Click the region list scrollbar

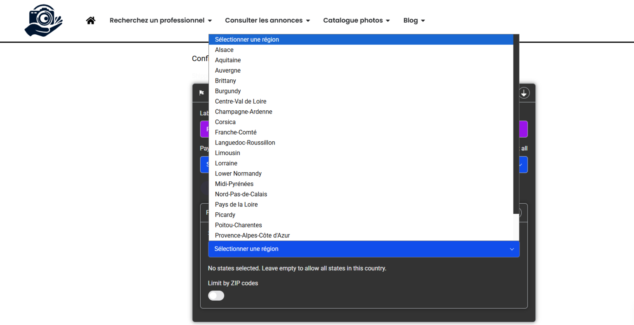click(x=516, y=124)
